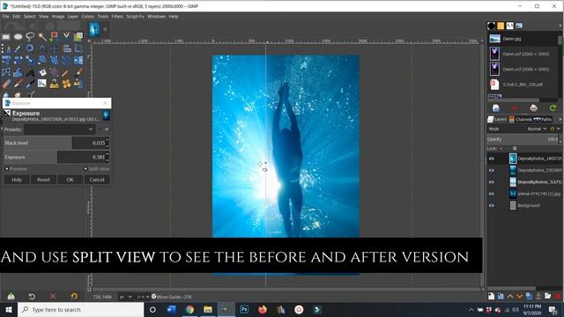The height and width of the screenshot is (317, 564).
Task: Select Damn.jpg in document history
Action: click(523, 39)
